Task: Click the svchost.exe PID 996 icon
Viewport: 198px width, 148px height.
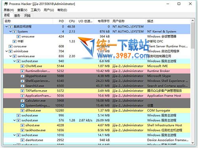Action: 19,116
